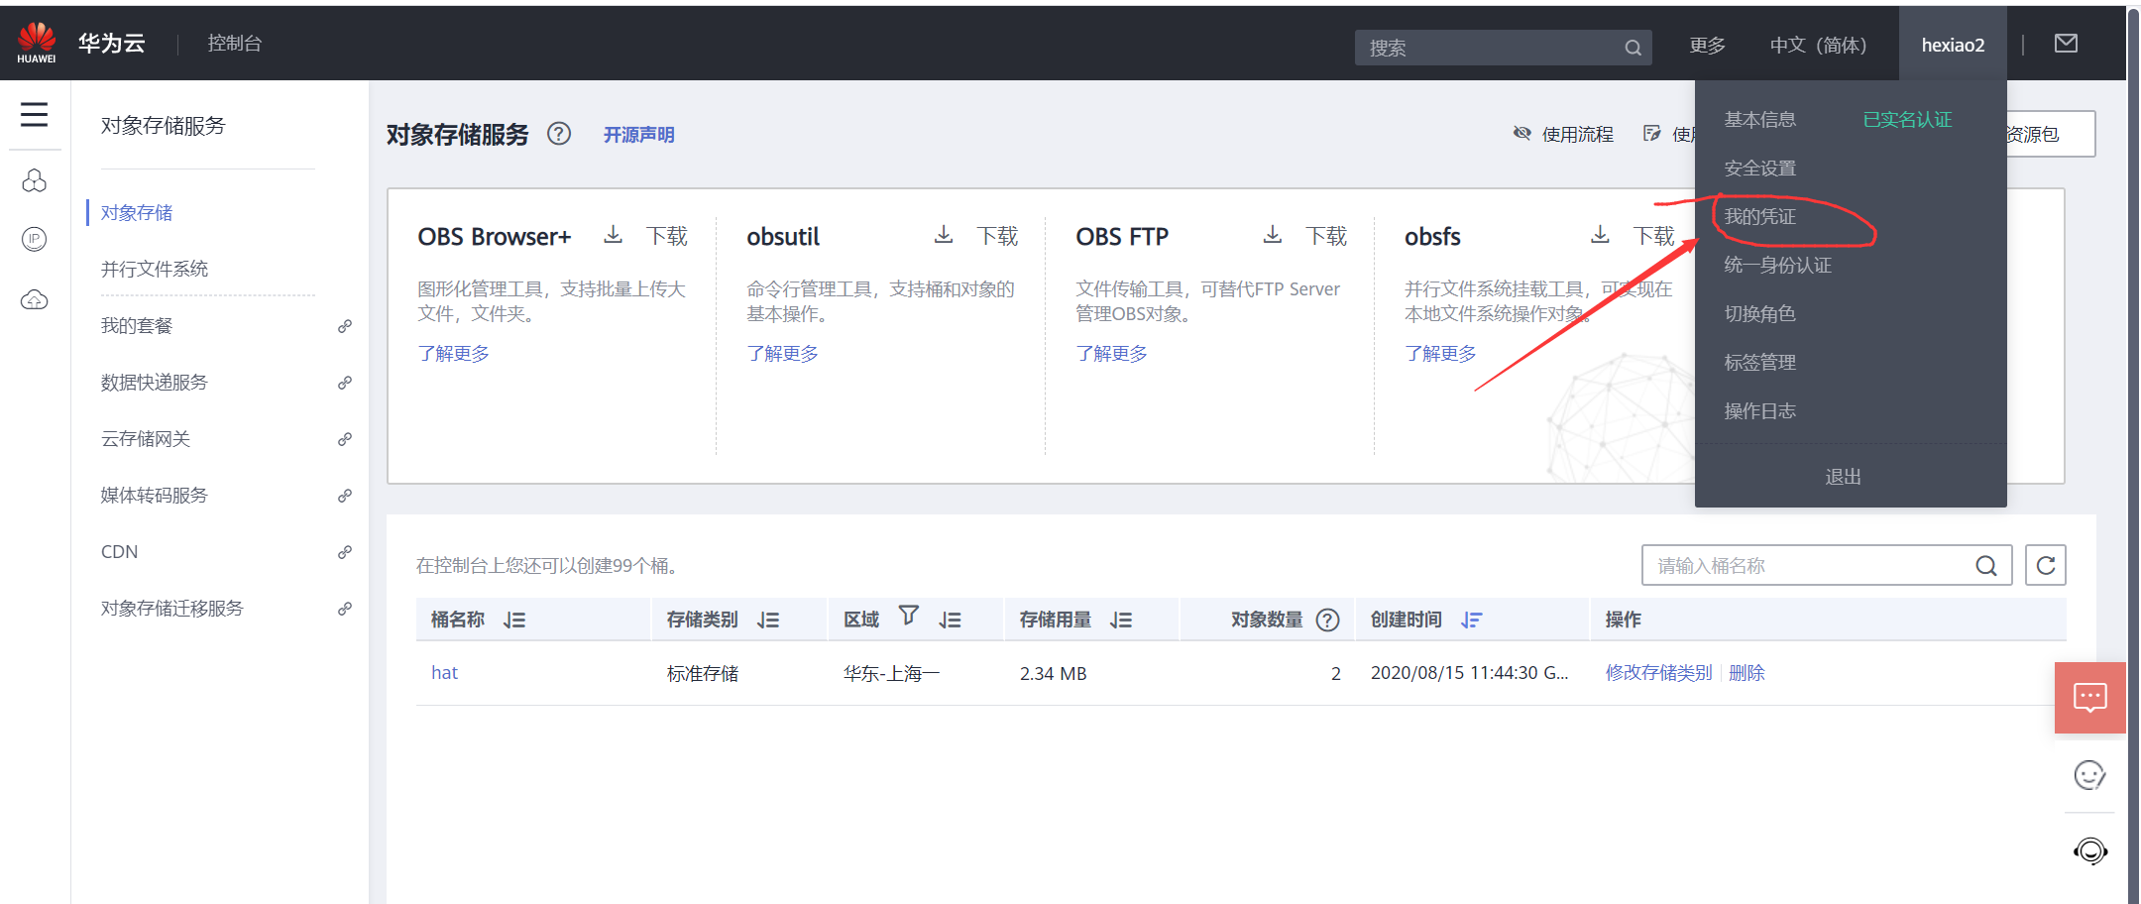Click the hexagon services sidebar icon

click(35, 180)
